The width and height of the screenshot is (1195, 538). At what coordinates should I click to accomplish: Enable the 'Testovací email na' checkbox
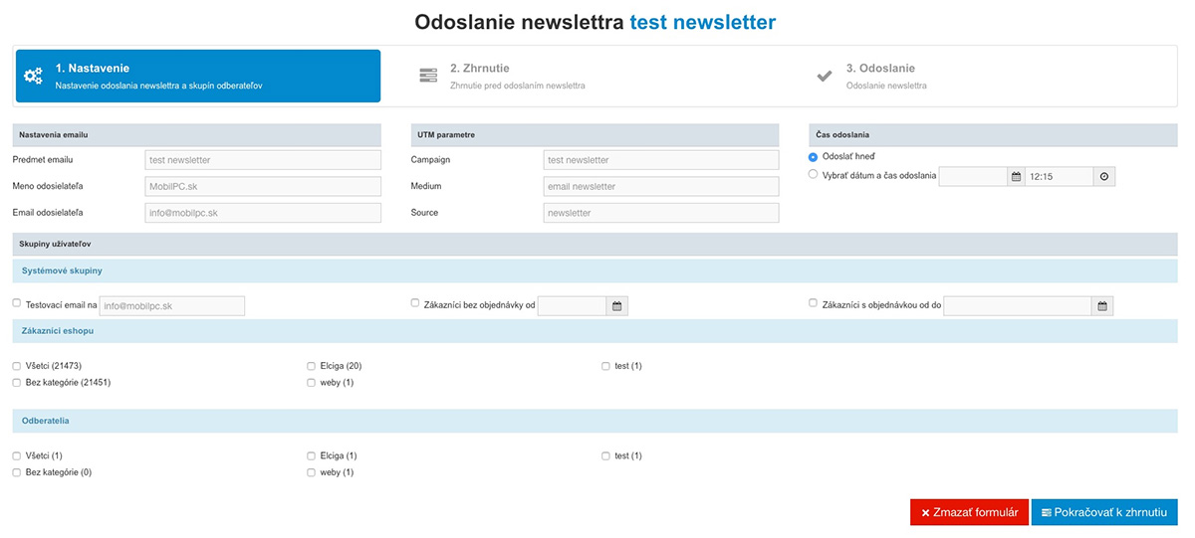pos(17,303)
